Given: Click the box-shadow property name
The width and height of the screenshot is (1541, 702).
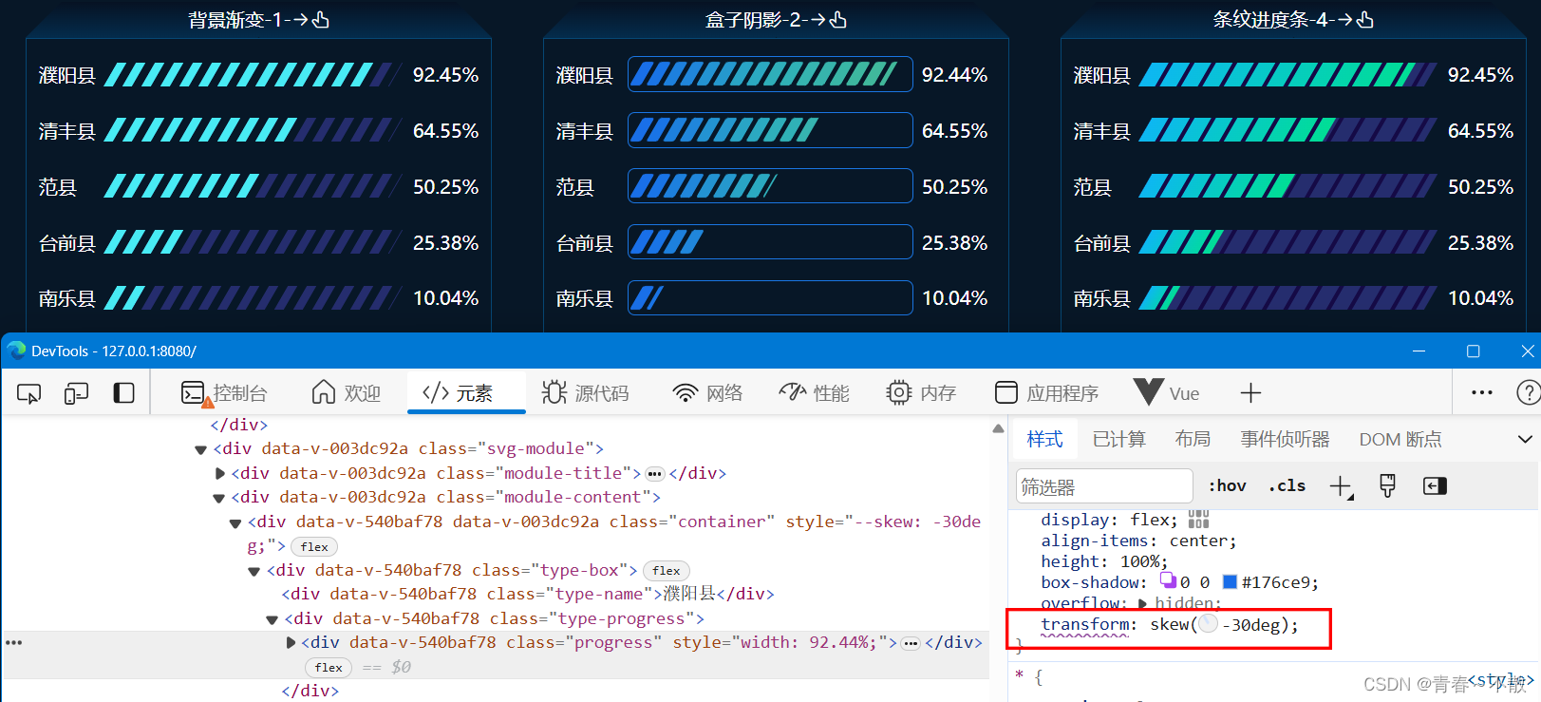Looking at the screenshot, I should point(1089,582).
